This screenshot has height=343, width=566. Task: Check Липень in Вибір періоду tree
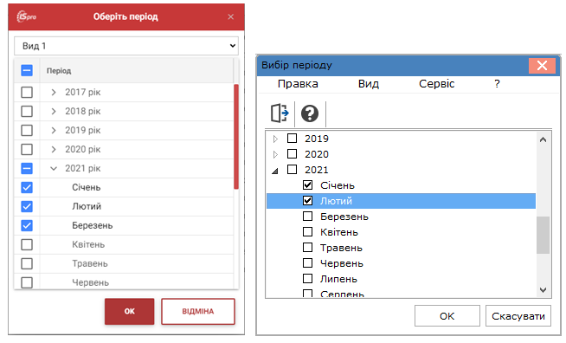tap(307, 279)
